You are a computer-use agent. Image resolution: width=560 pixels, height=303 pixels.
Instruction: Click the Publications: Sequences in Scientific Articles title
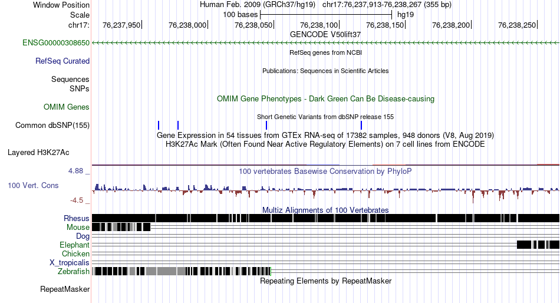pos(325,71)
